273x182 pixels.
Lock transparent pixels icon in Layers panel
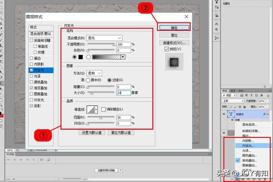pos(231,107)
